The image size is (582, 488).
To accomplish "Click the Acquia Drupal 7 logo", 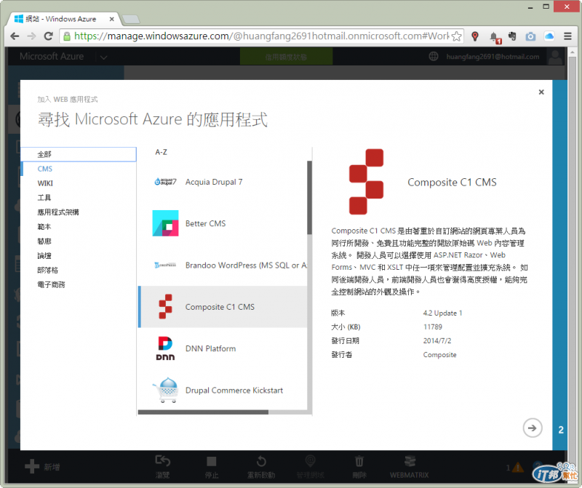I will 166,182.
